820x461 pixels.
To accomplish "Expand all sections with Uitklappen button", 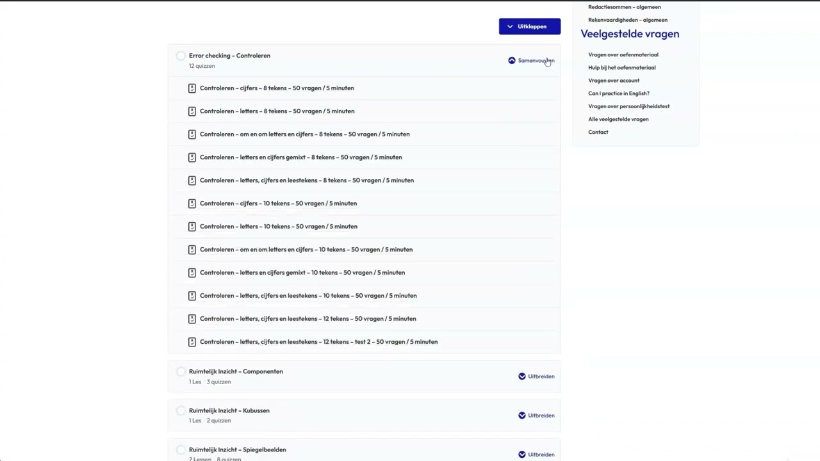I will coord(530,26).
